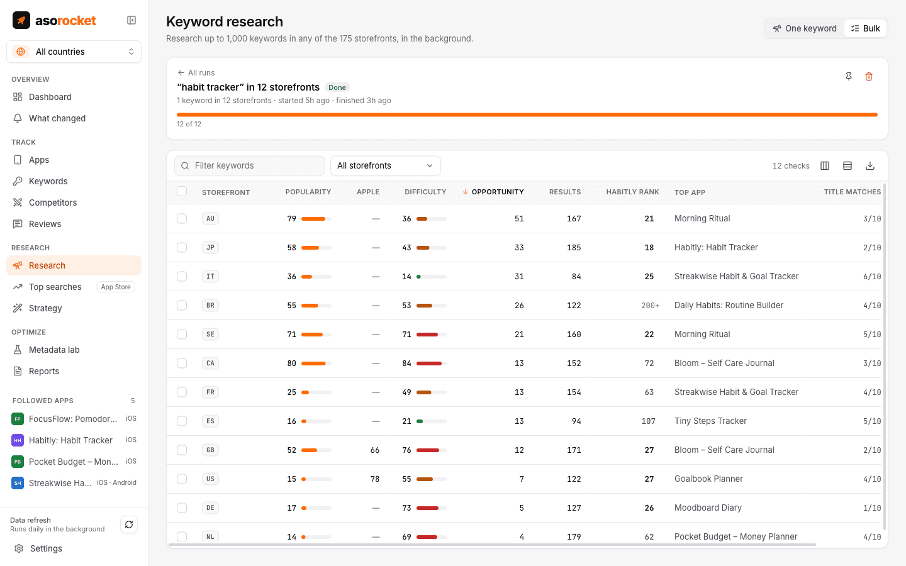Delete this run with trash icon
Viewport: 906px width, 566px height.
(869, 76)
